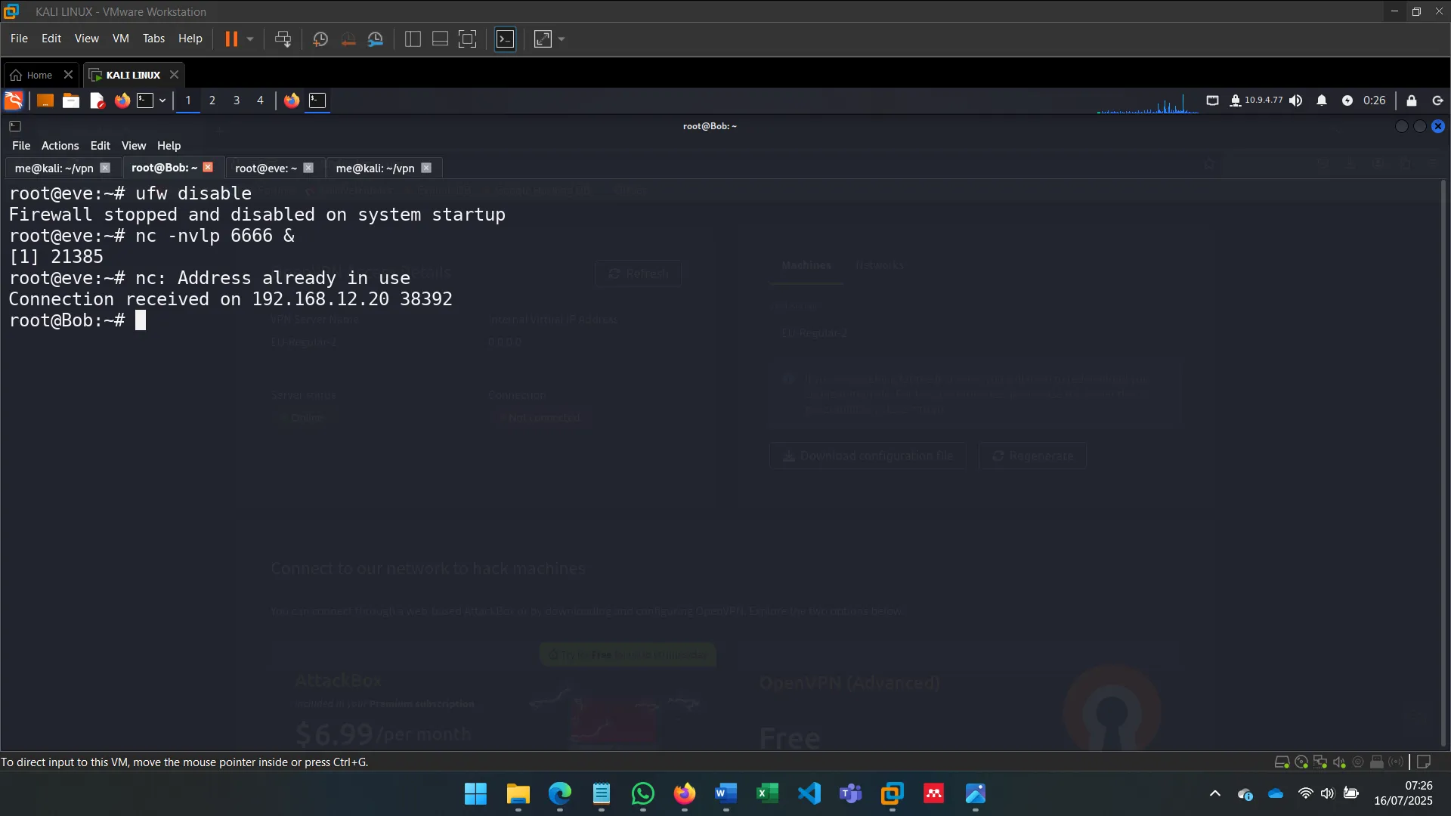The width and height of the screenshot is (1451, 816).
Task: Launch Firefox from the Kali panel
Action: 122,100
